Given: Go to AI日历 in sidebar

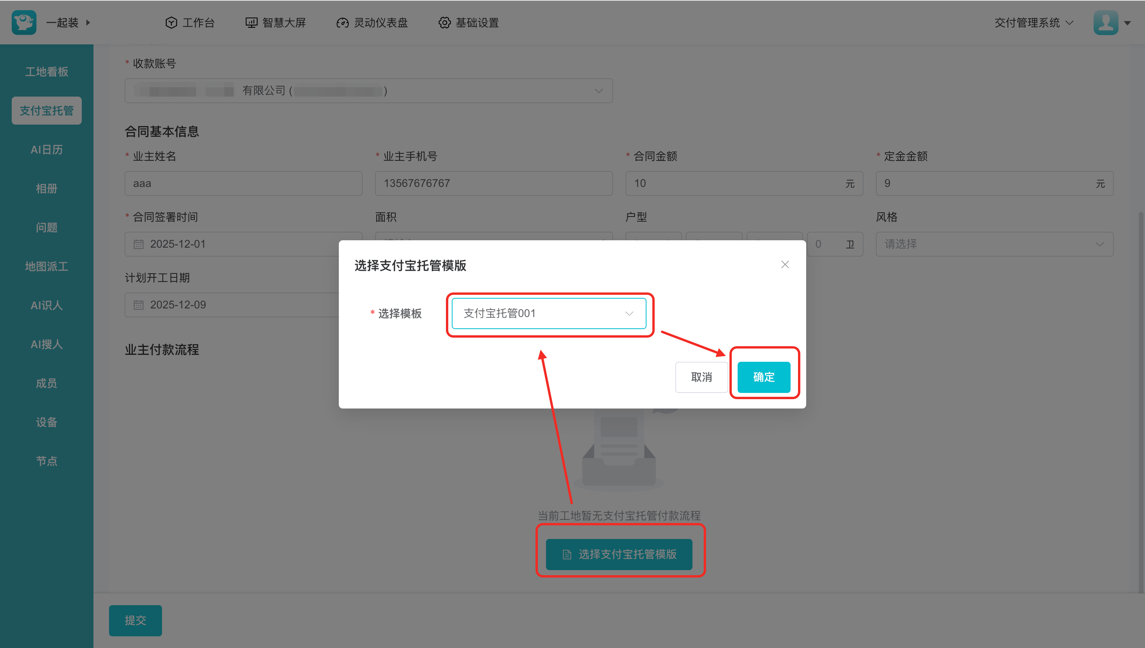Looking at the screenshot, I should (47, 150).
